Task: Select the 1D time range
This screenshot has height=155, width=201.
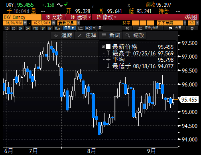Action: [x=7, y=28]
